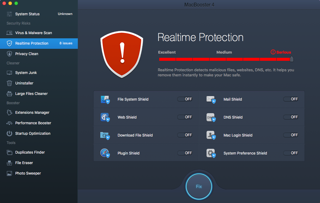The width and height of the screenshot is (320, 203).
Task: Toggle Mac Login Shield on
Action: (291, 135)
